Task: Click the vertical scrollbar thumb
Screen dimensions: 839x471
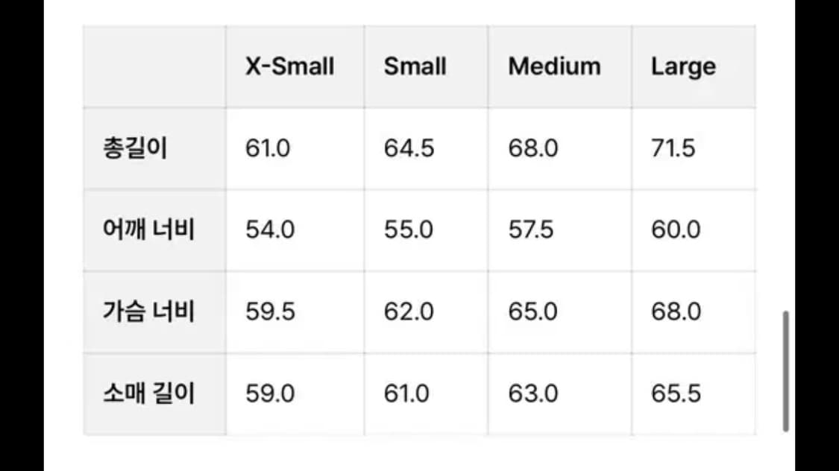Action: [x=786, y=370]
